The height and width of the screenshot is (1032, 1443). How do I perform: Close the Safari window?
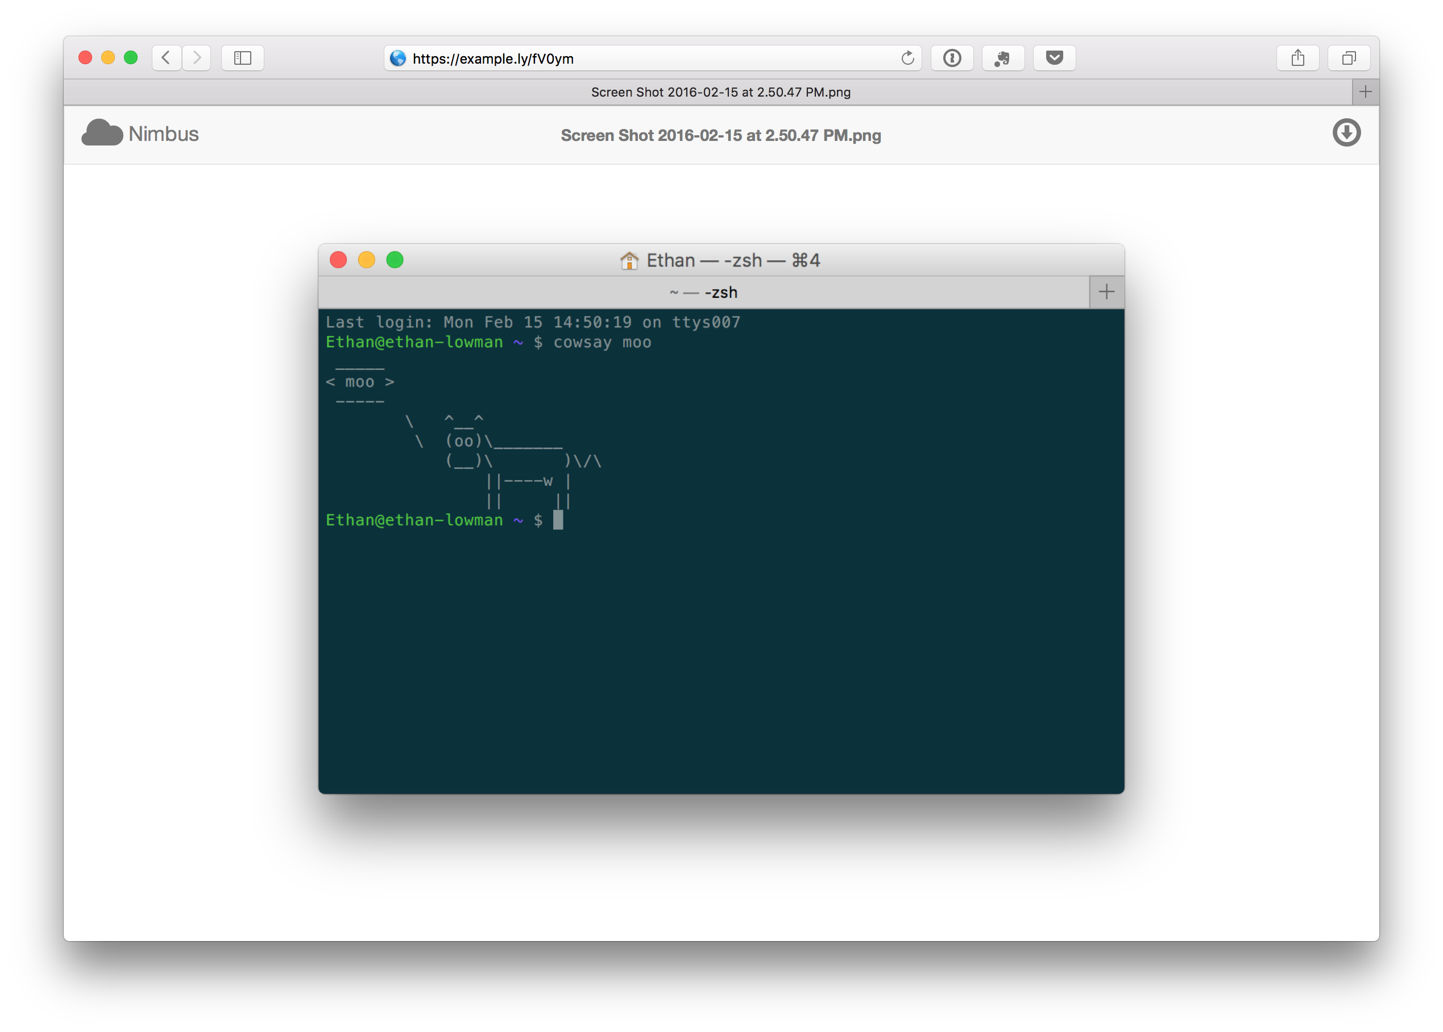pyautogui.click(x=85, y=58)
